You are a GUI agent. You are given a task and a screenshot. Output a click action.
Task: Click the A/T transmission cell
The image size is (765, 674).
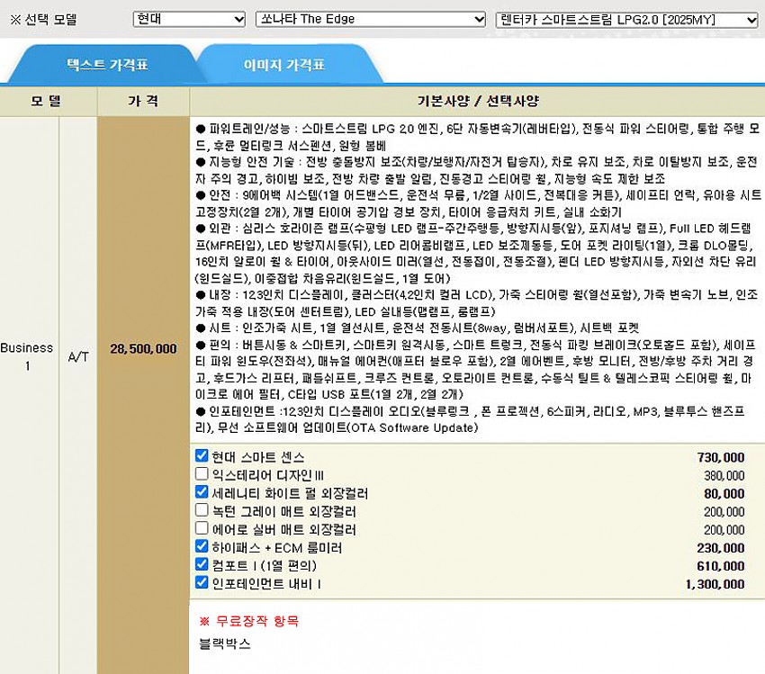78,355
